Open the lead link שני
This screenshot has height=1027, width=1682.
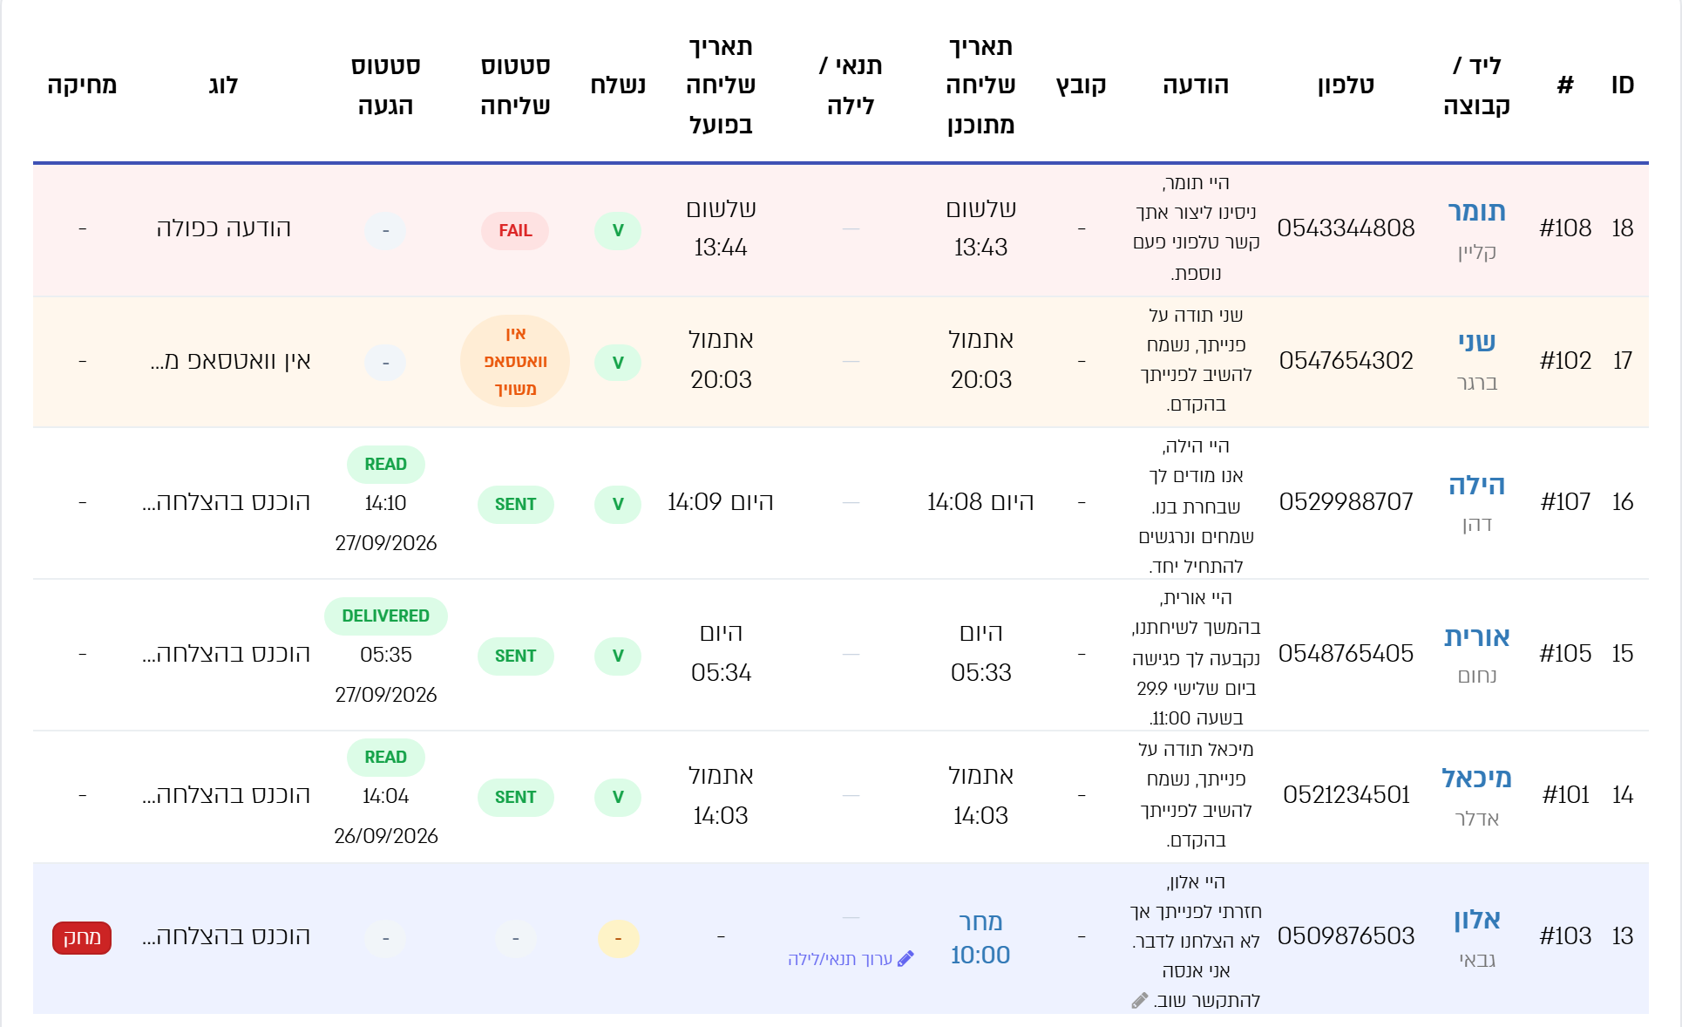click(x=1476, y=342)
